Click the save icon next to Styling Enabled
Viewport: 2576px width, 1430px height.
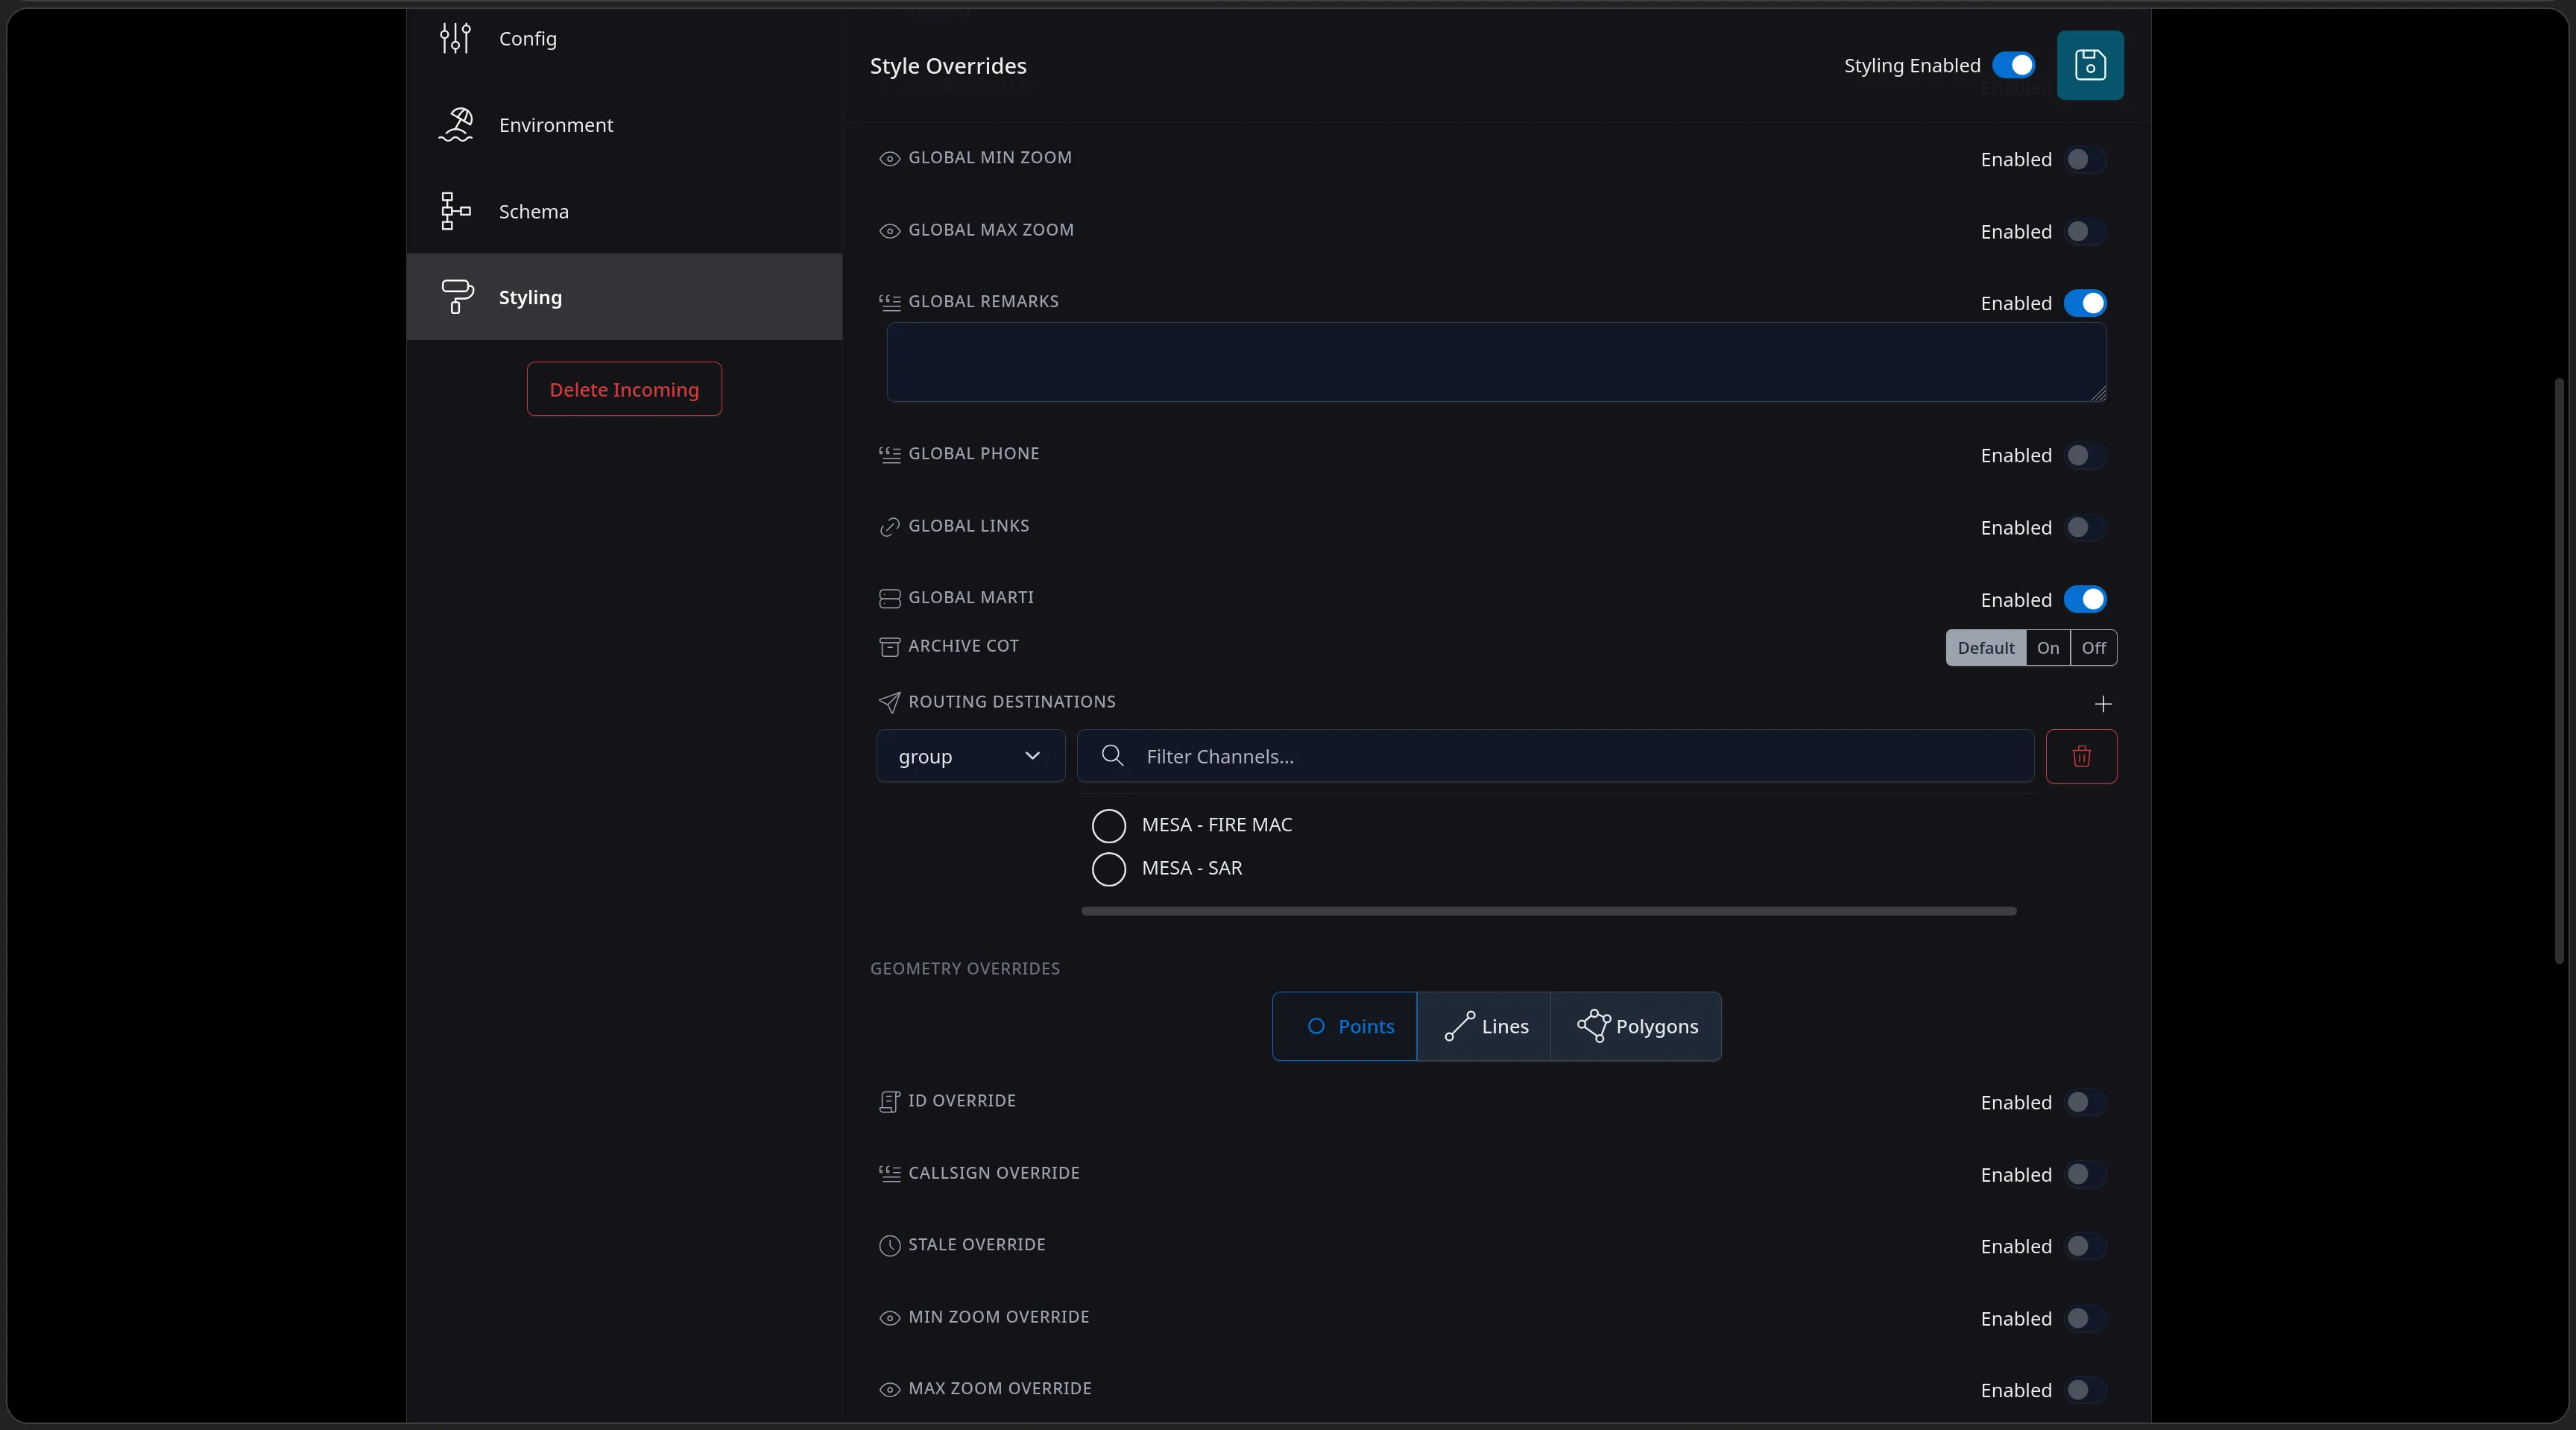[x=2090, y=65]
